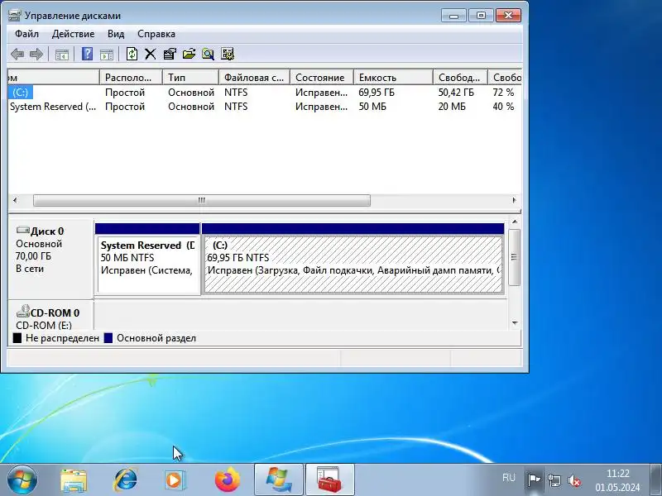
Task: Click the open folder toolbar icon
Action: click(x=189, y=54)
